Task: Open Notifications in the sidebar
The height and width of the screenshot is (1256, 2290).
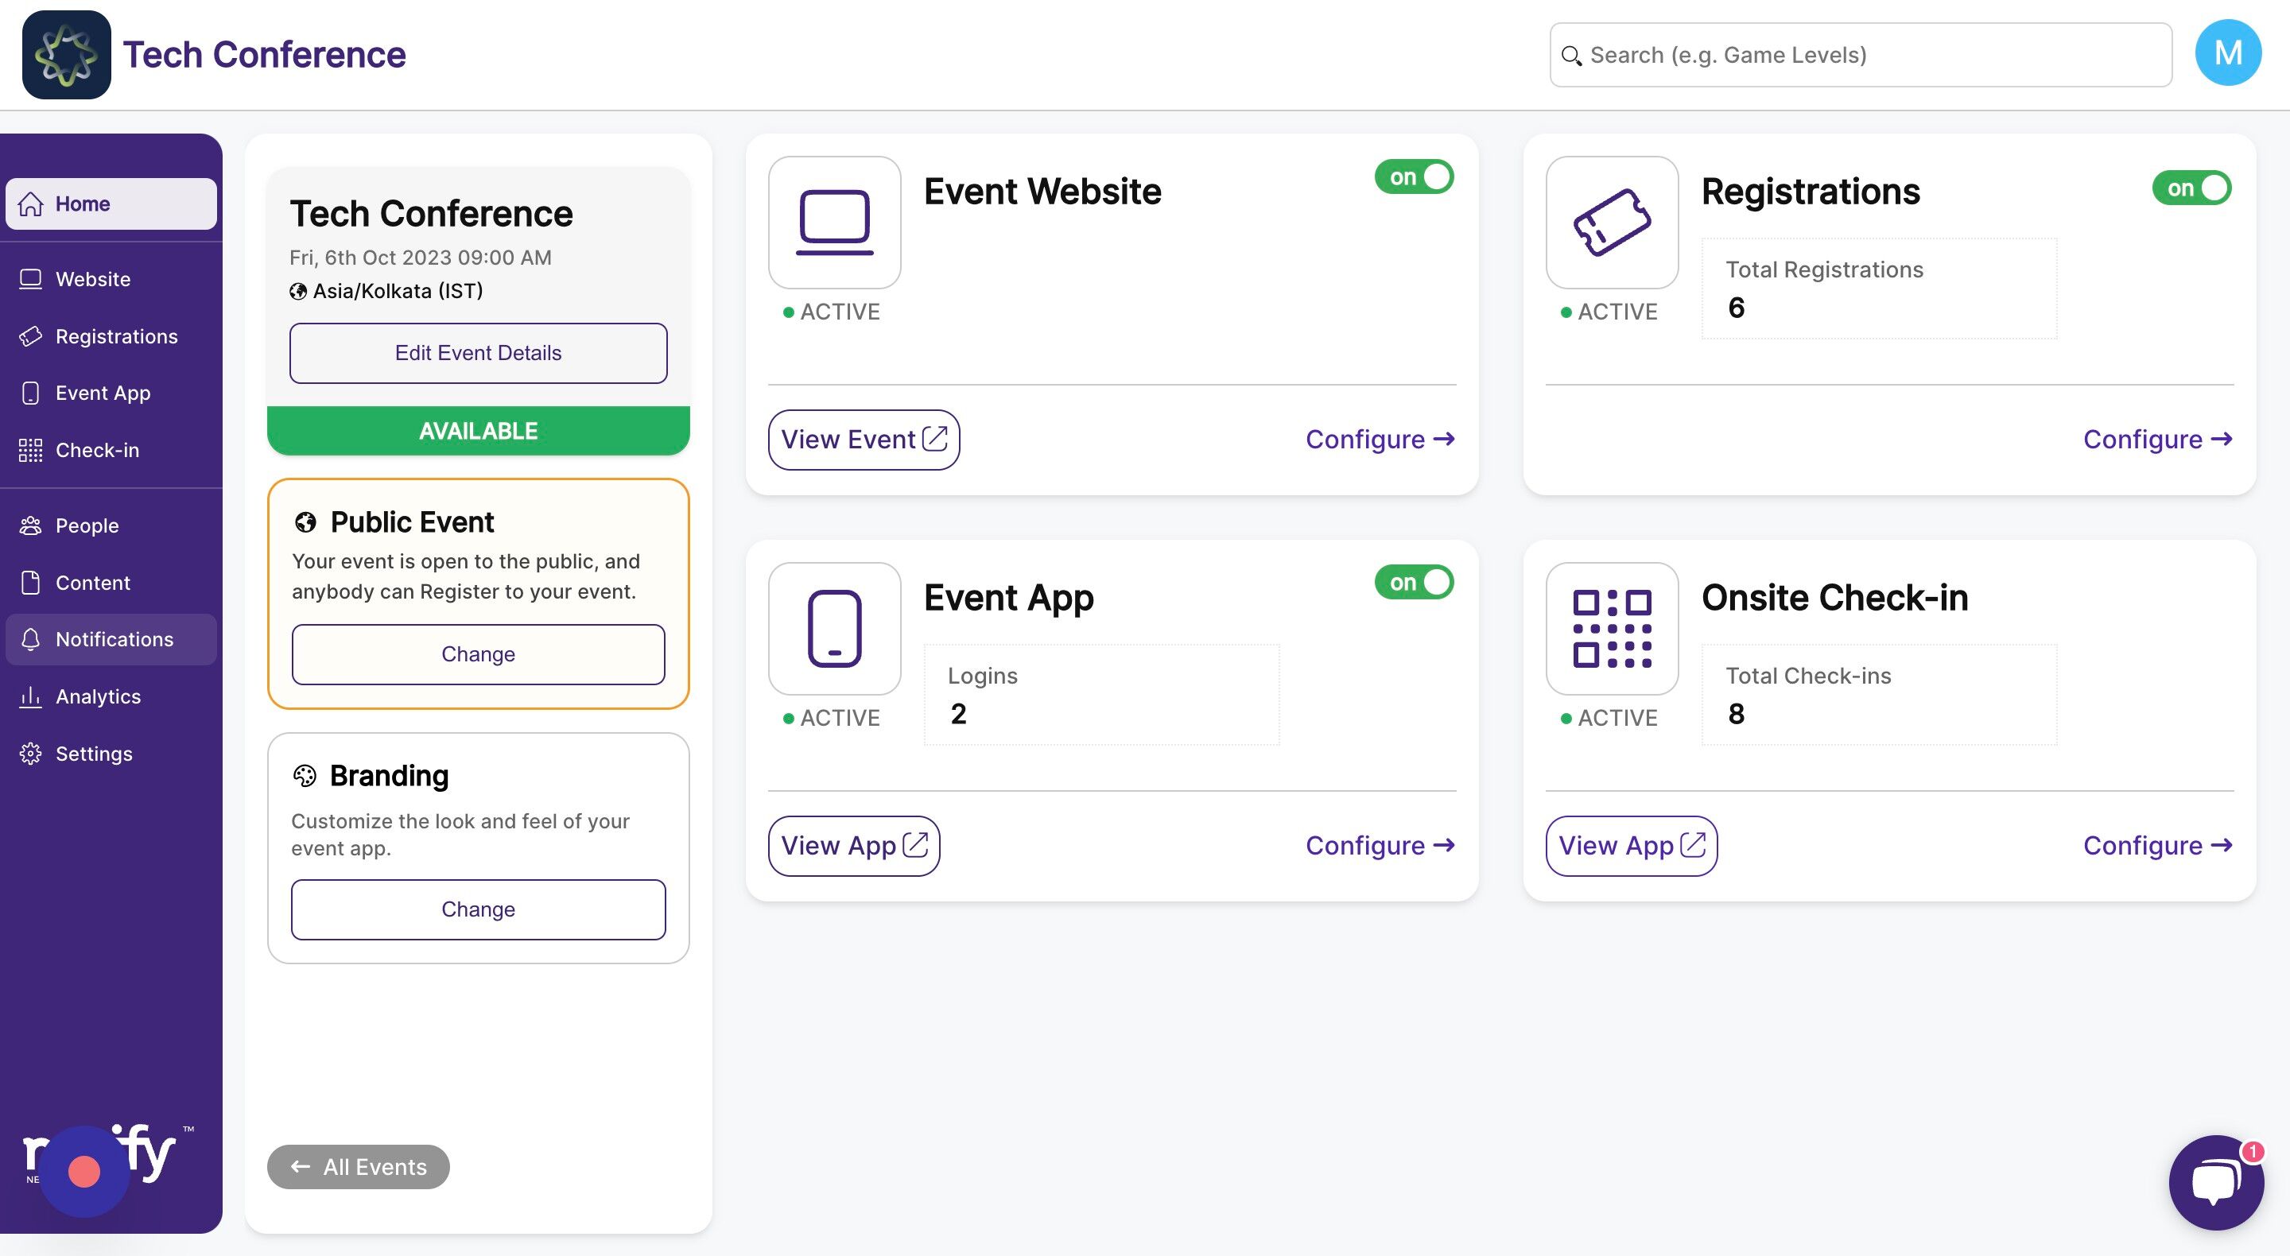Action: [113, 639]
